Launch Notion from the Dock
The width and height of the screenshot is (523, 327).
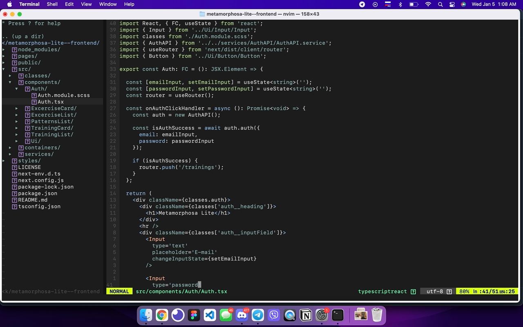tap(306, 315)
